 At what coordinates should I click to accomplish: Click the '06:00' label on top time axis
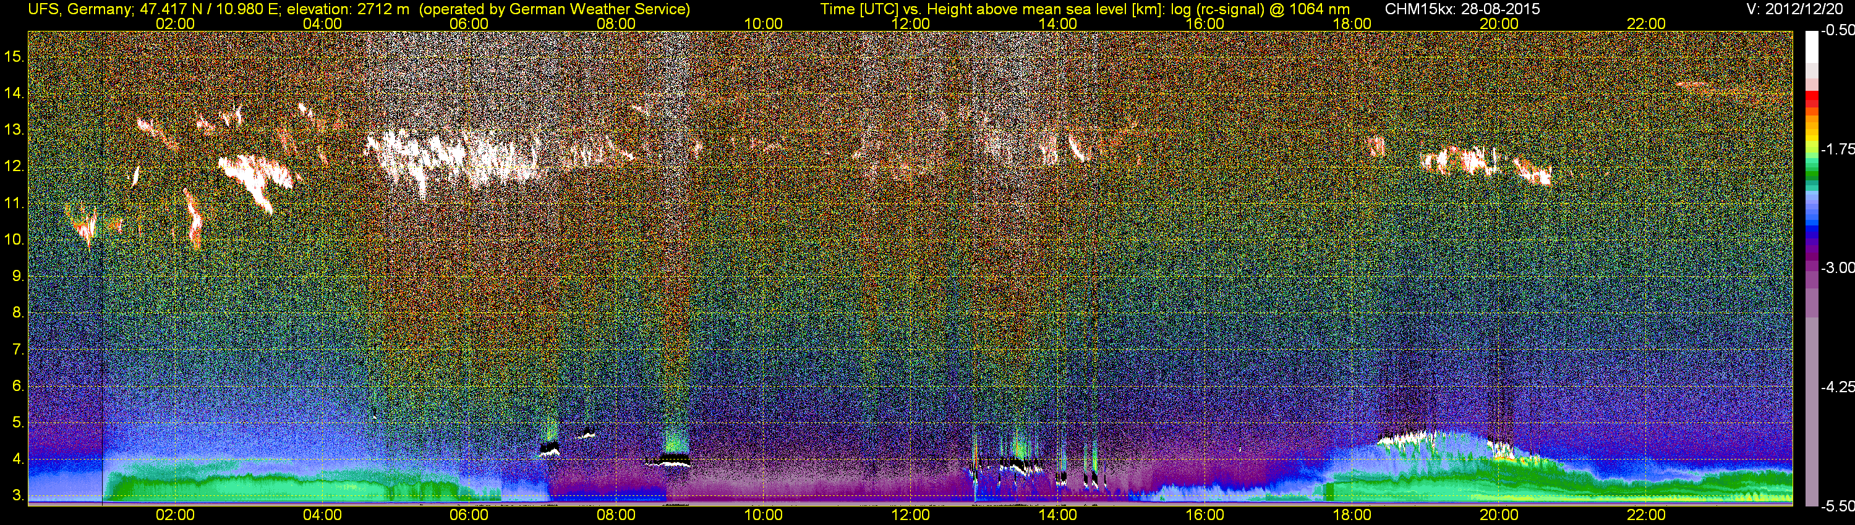coord(469,23)
